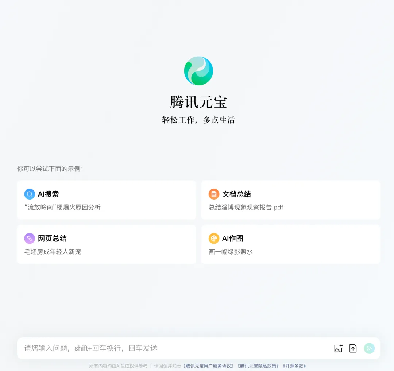394x371 pixels.
Task: Select 总结淄博现象观察报告.pdf example text
Action: 246,207
